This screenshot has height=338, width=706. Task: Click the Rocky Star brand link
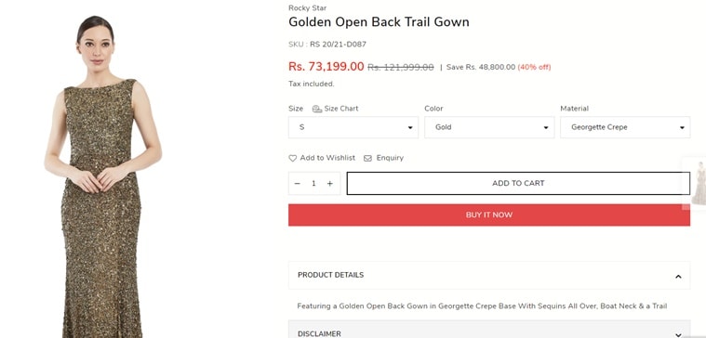pos(308,8)
